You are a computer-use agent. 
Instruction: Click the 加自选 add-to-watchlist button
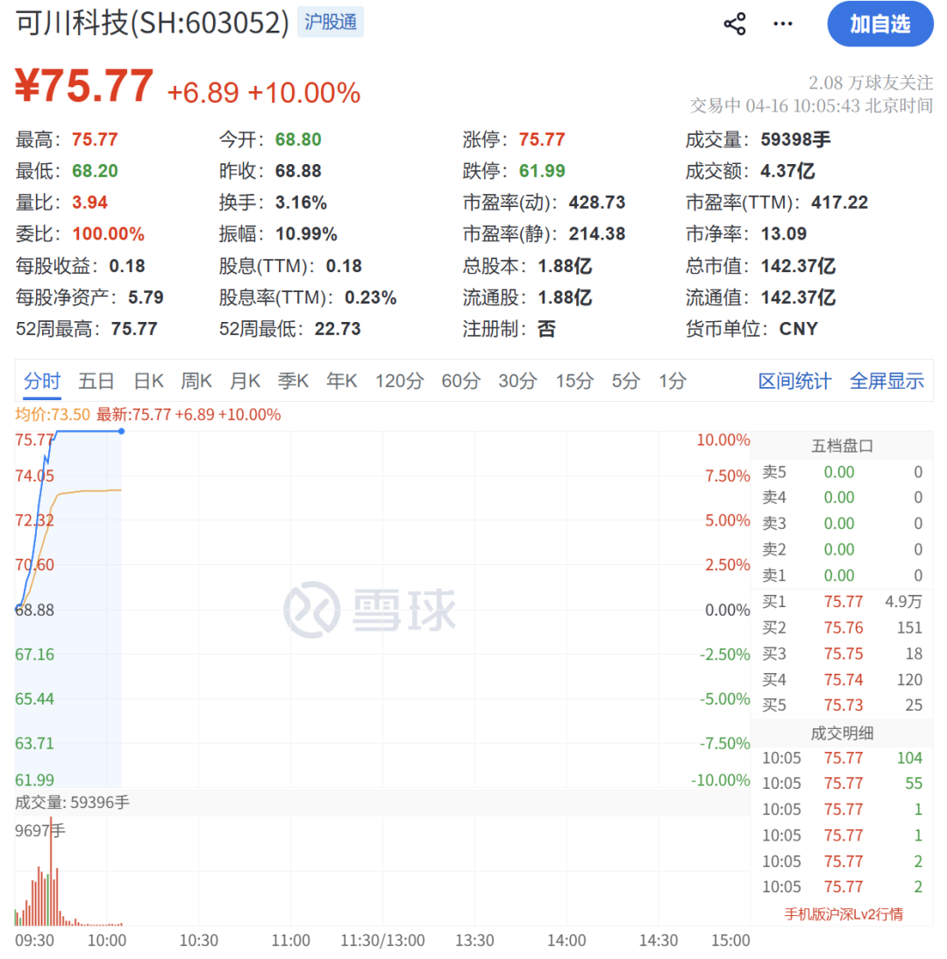[x=879, y=24]
